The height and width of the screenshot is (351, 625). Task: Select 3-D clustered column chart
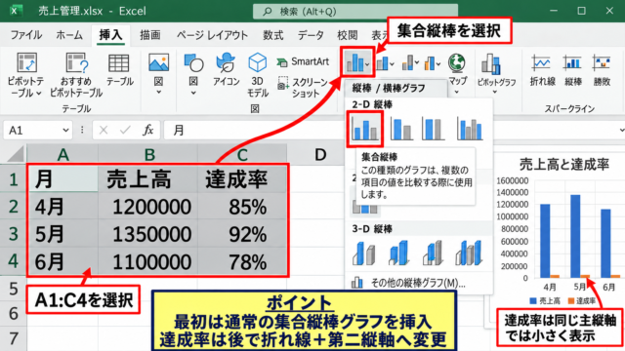pyautogui.click(x=363, y=253)
